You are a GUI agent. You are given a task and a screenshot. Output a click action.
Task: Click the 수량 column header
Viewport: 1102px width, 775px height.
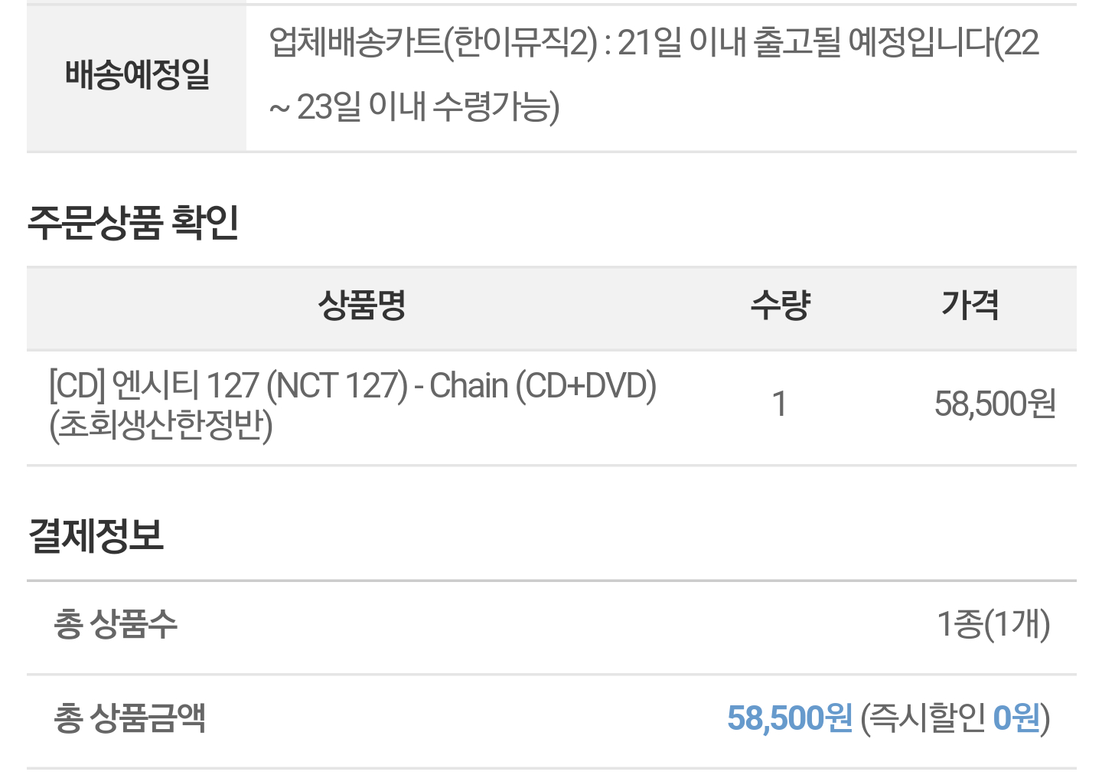click(780, 306)
